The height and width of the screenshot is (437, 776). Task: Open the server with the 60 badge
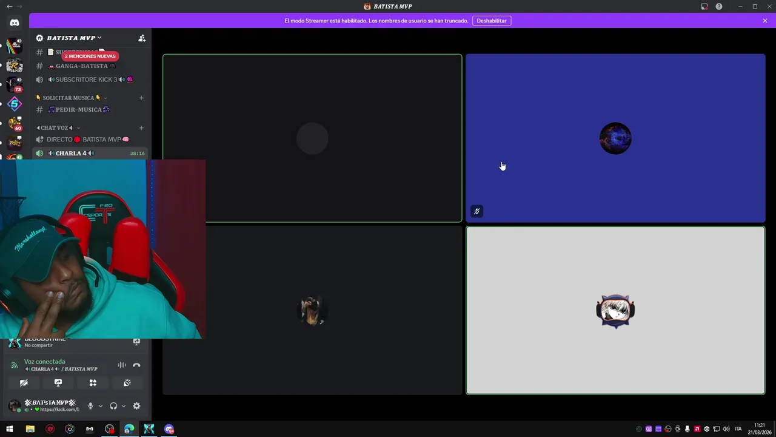point(15,124)
